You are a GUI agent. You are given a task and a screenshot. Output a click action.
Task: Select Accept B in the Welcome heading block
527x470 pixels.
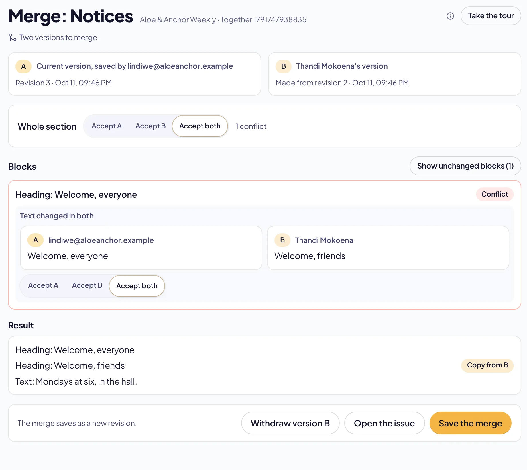pyautogui.click(x=87, y=285)
